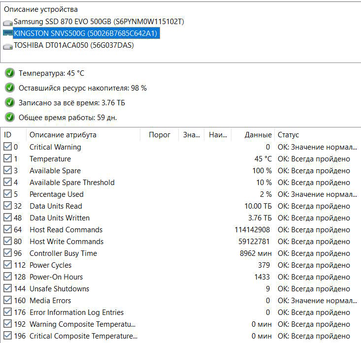This screenshot has height=343, width=361.
Task: Select the Samsung SSD 870 EVO drive icon
Action: (8, 23)
